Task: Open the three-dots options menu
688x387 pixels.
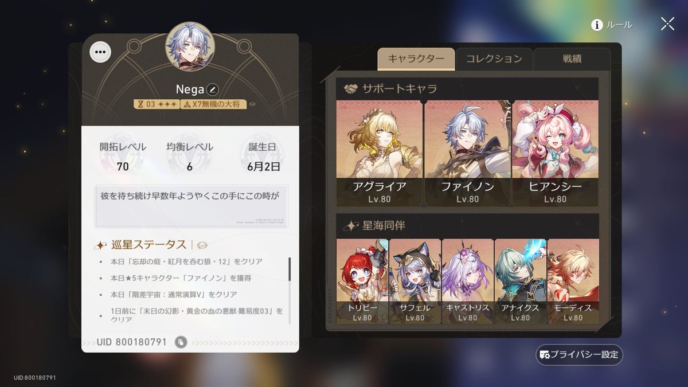Action: click(x=100, y=52)
